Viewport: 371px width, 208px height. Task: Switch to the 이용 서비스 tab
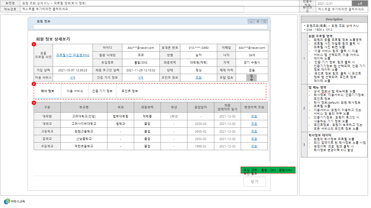pos(75,91)
